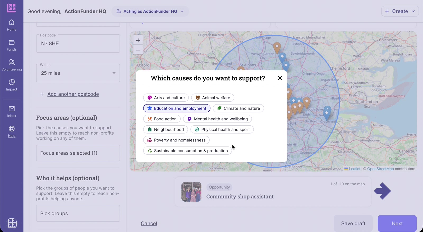Toggle Food action cause
Image resolution: width=423 pixels, height=232 pixels.
[x=162, y=119]
